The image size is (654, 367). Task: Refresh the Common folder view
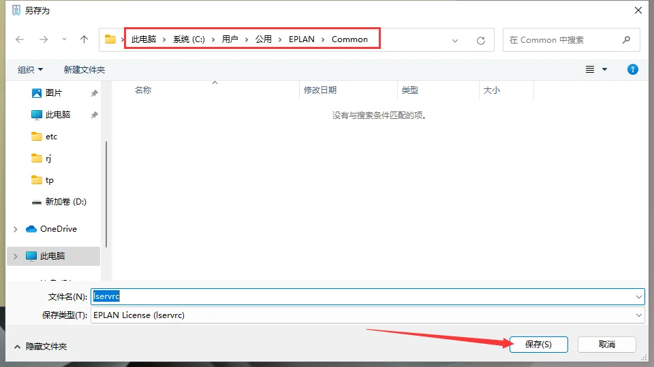(x=480, y=40)
